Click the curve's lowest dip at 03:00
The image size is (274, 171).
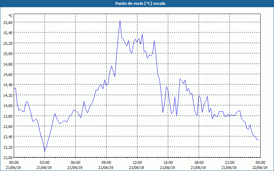(x=45, y=150)
